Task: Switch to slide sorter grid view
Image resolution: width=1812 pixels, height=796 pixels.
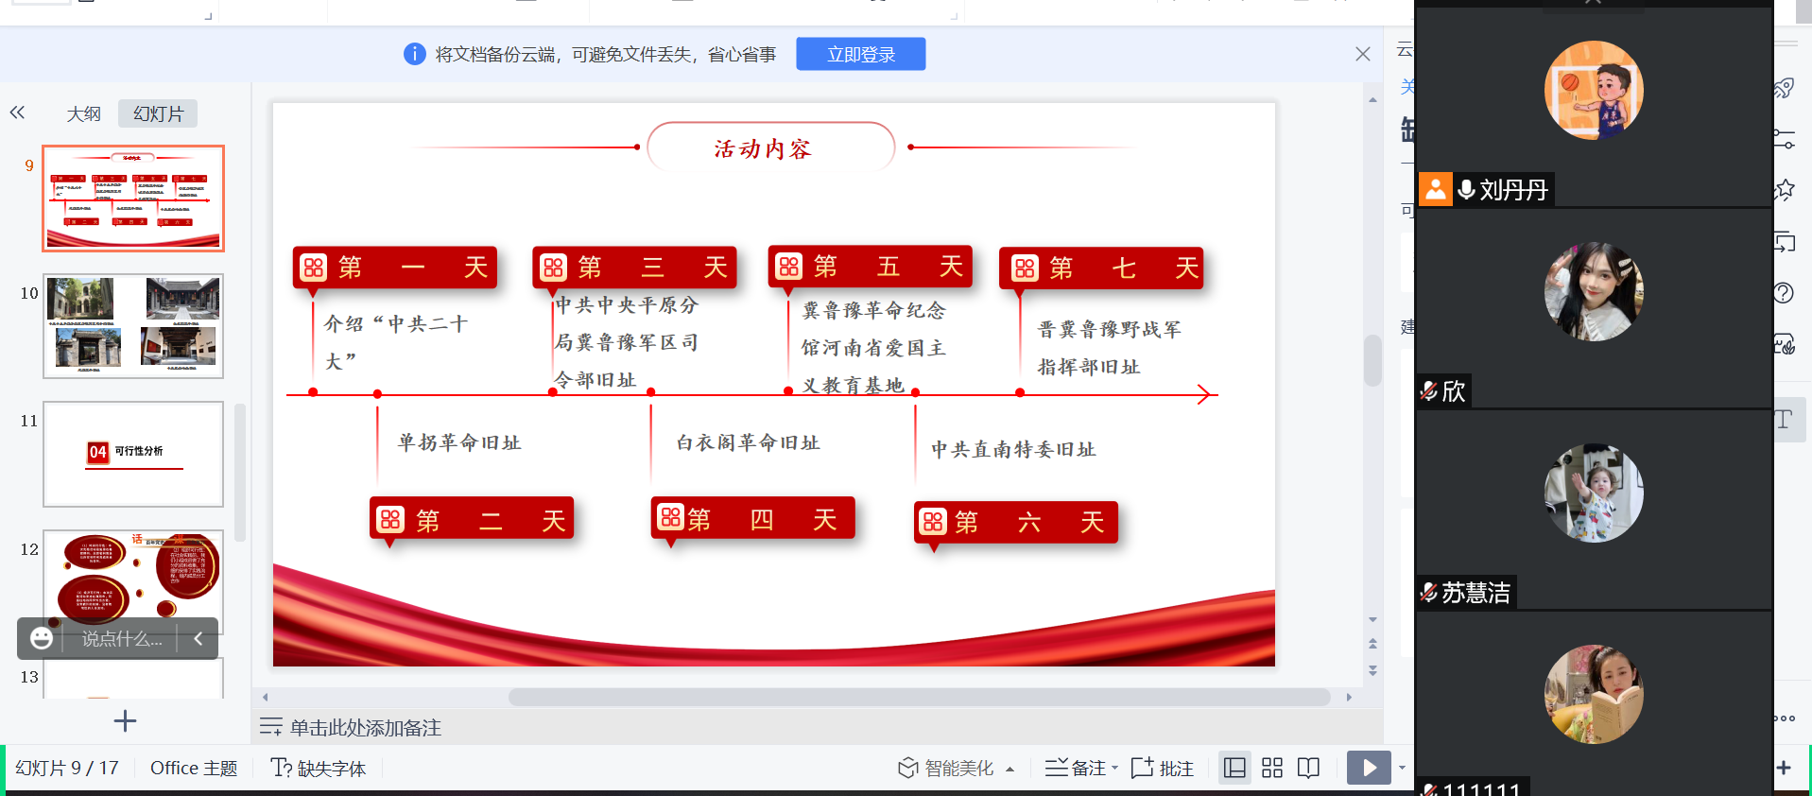Action: (x=1272, y=768)
